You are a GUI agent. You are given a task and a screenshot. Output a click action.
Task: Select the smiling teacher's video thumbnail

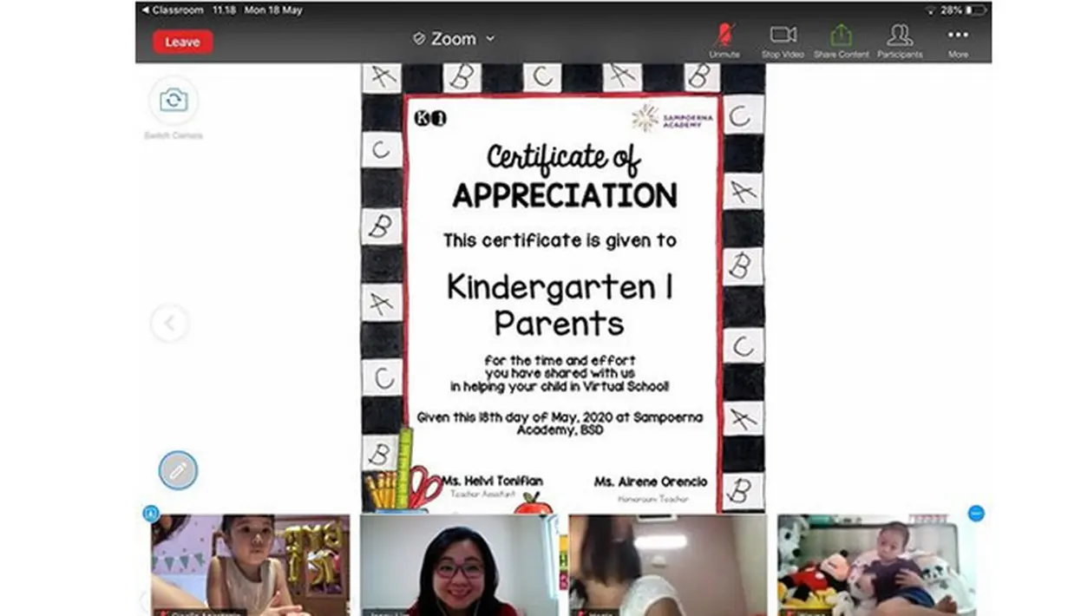coord(459,564)
